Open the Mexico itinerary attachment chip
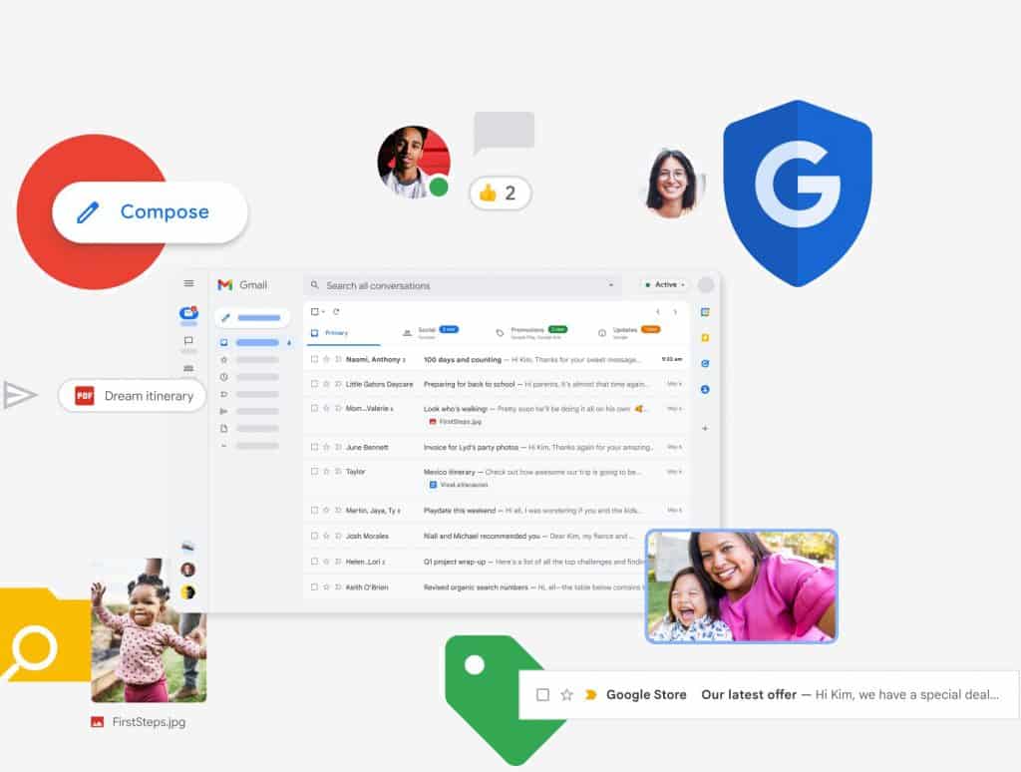The width and height of the screenshot is (1021, 772). pos(458,485)
